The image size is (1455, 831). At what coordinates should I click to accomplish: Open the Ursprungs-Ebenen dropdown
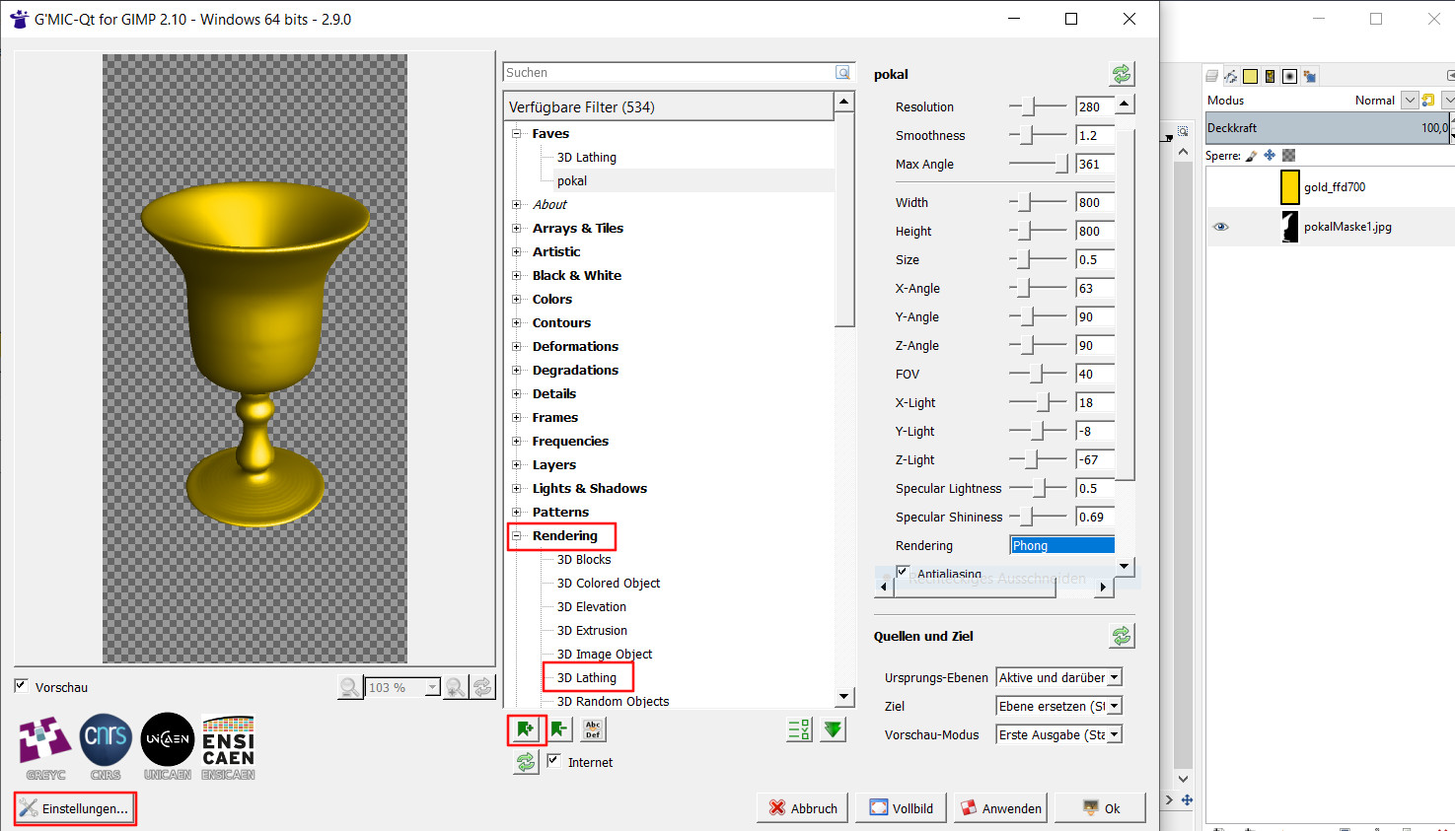point(1058,677)
